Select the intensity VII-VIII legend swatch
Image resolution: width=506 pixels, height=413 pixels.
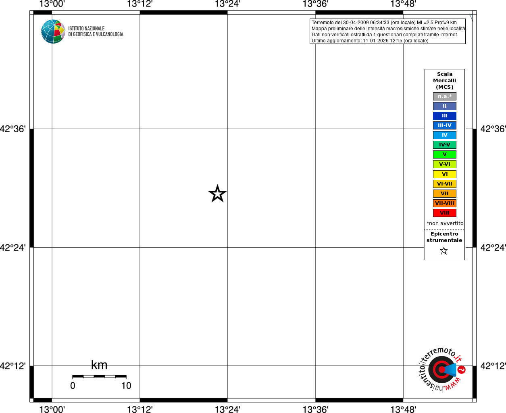pyautogui.click(x=445, y=203)
